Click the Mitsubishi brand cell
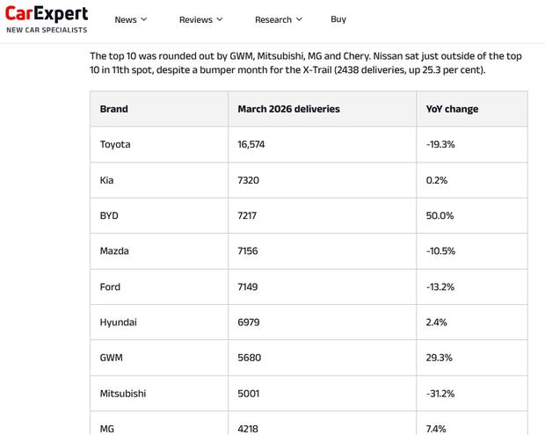Screen dimensions: 545x435 (x=123, y=394)
